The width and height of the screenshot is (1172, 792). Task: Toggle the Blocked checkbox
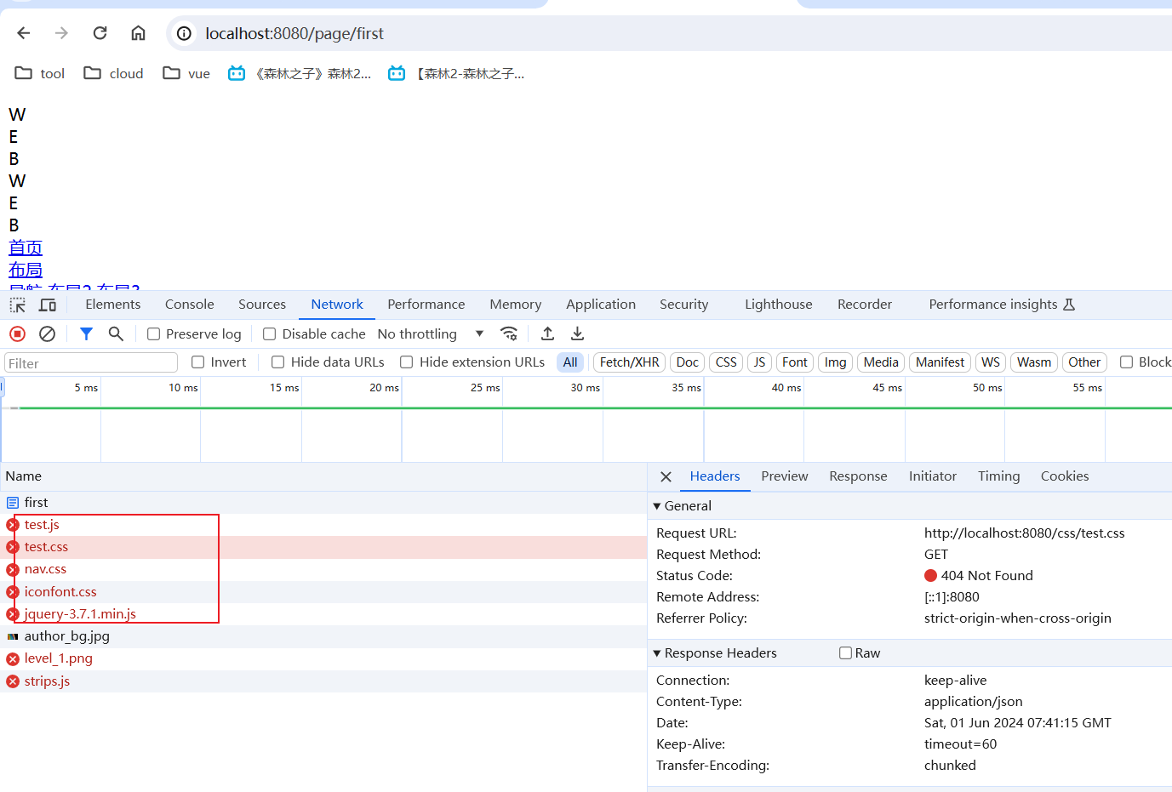point(1127,362)
